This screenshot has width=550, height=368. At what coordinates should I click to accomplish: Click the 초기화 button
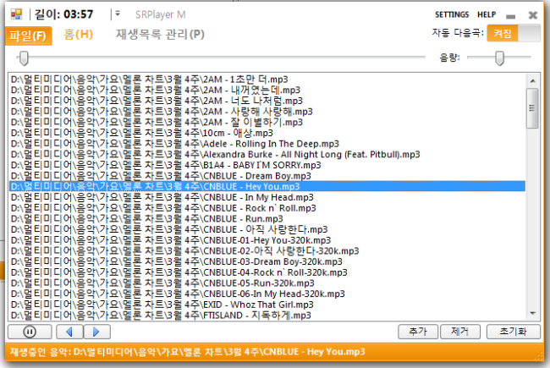pyautogui.click(x=513, y=332)
